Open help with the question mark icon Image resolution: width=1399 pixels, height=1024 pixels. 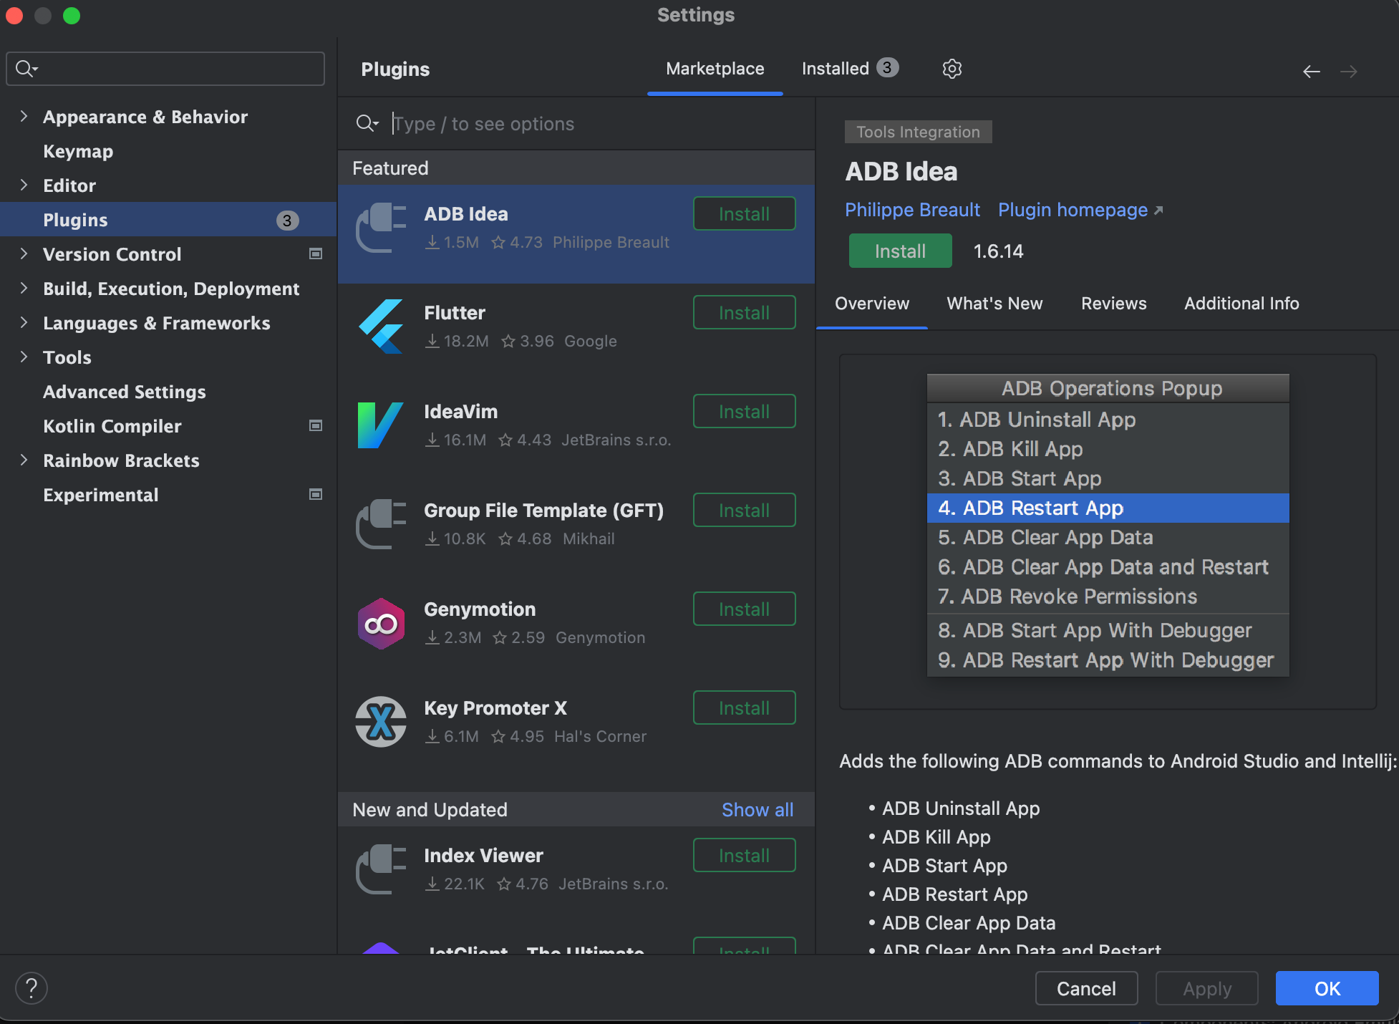pos(32,988)
